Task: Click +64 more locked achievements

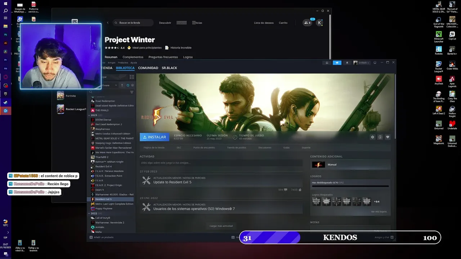Action: (x=377, y=201)
